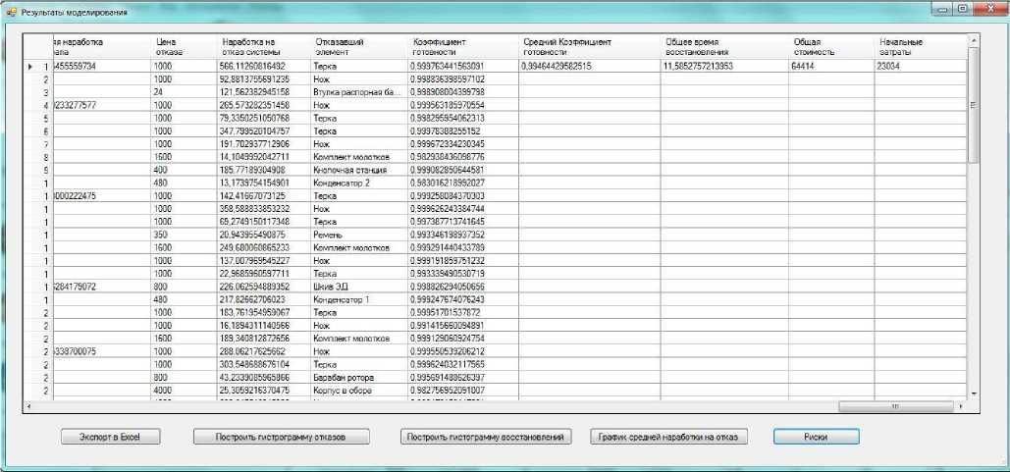Select cell Ремень
Screen dimensions: 1010x472
pos(358,236)
